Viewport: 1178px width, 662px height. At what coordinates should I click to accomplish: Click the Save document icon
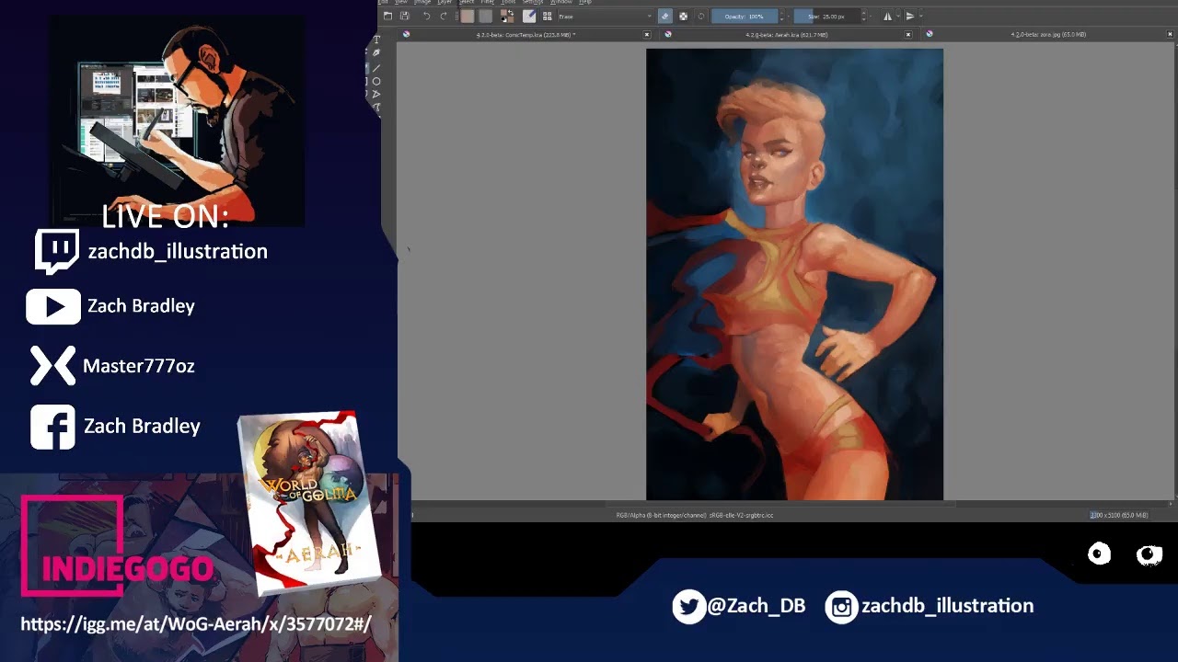pos(404,17)
